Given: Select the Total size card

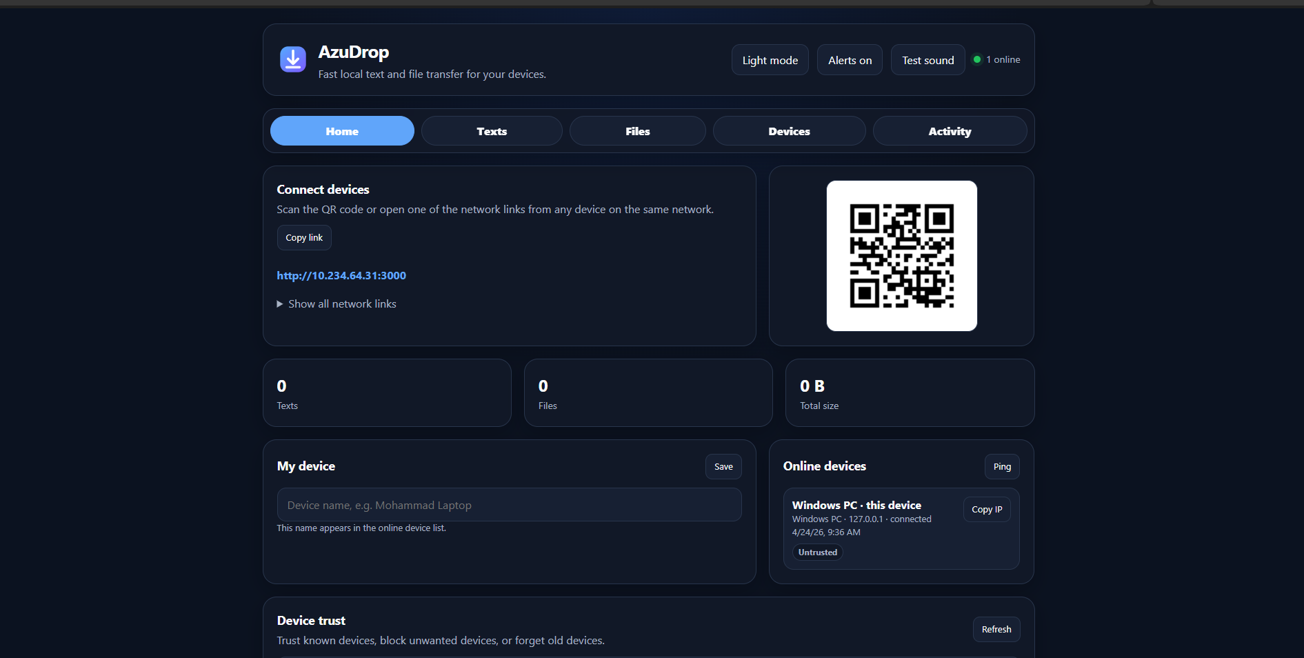Looking at the screenshot, I should (x=910, y=392).
